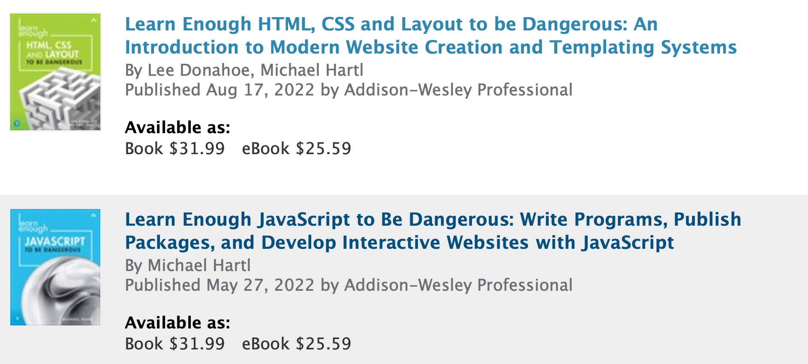Click the "Published Aug 17, 2022" date
808x364 pixels.
219,90
